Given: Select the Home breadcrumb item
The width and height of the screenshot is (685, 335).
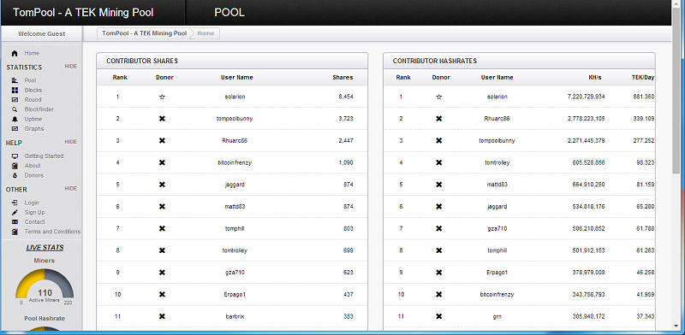Looking at the screenshot, I should 205,33.
